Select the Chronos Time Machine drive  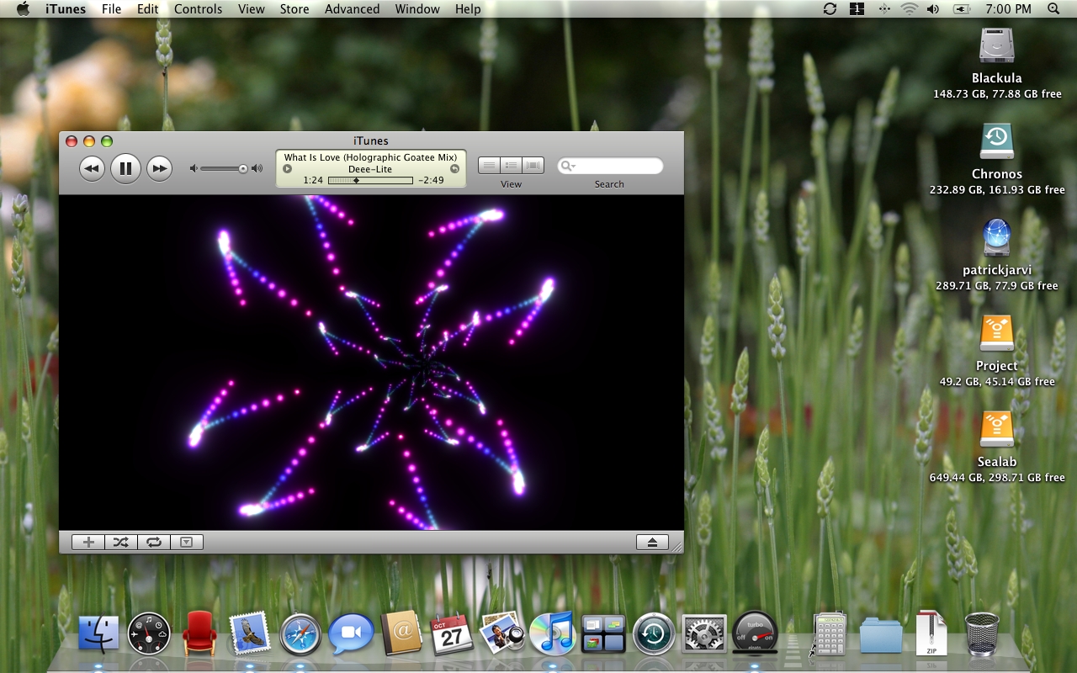tap(997, 141)
